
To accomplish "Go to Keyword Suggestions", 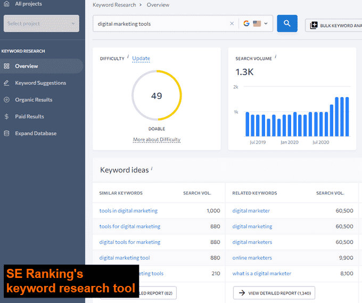I will pyautogui.click(x=40, y=83).
